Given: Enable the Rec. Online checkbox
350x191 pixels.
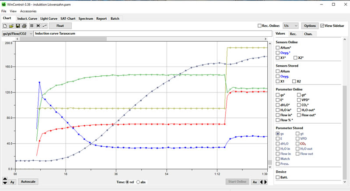Looking at the screenshot, I should click(x=260, y=26).
